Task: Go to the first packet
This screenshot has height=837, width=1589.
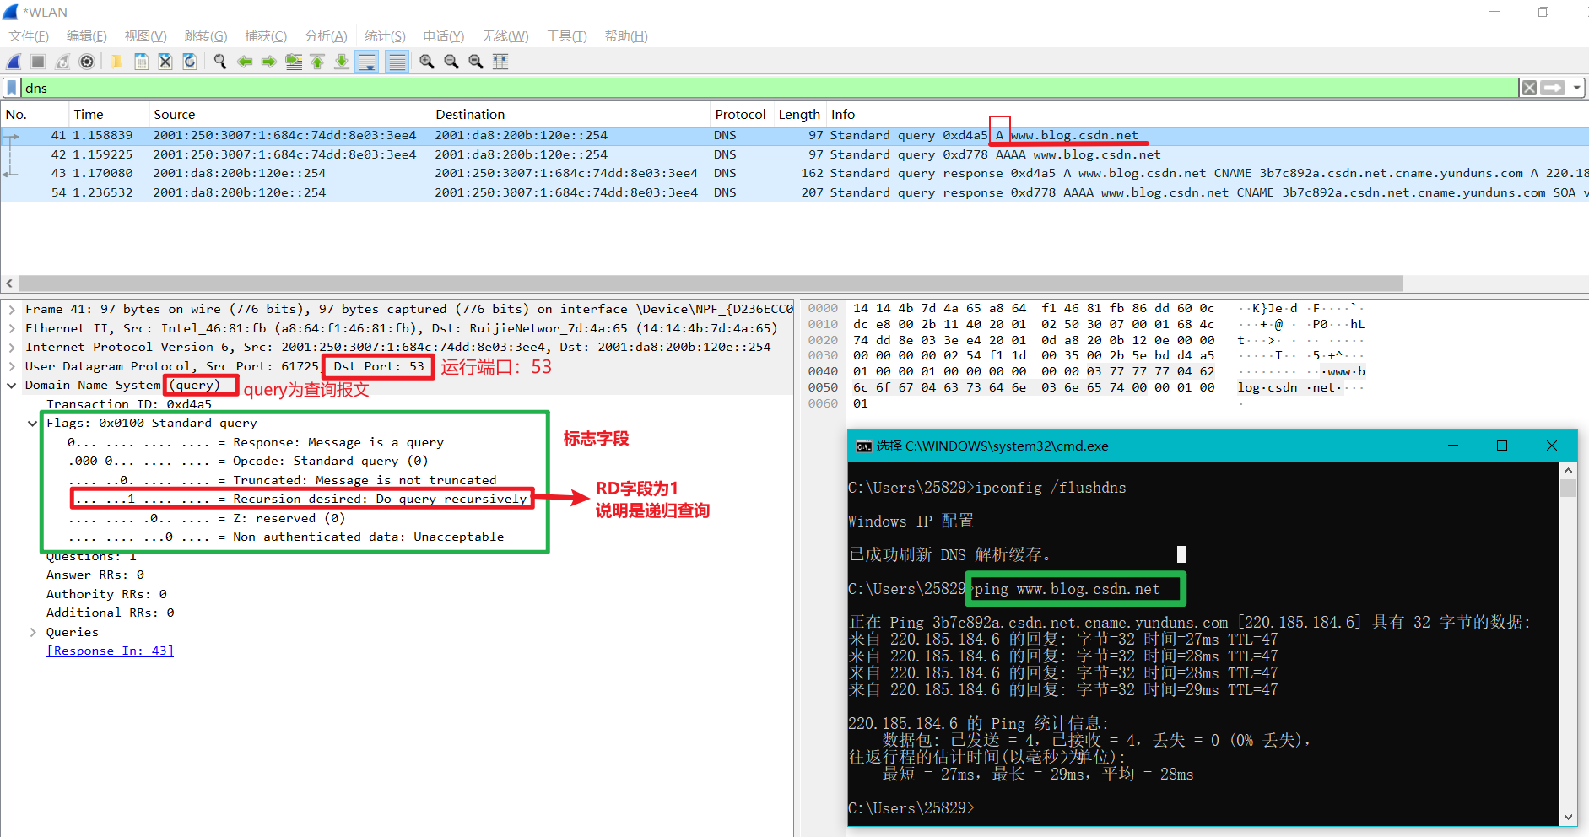Action: [x=317, y=62]
